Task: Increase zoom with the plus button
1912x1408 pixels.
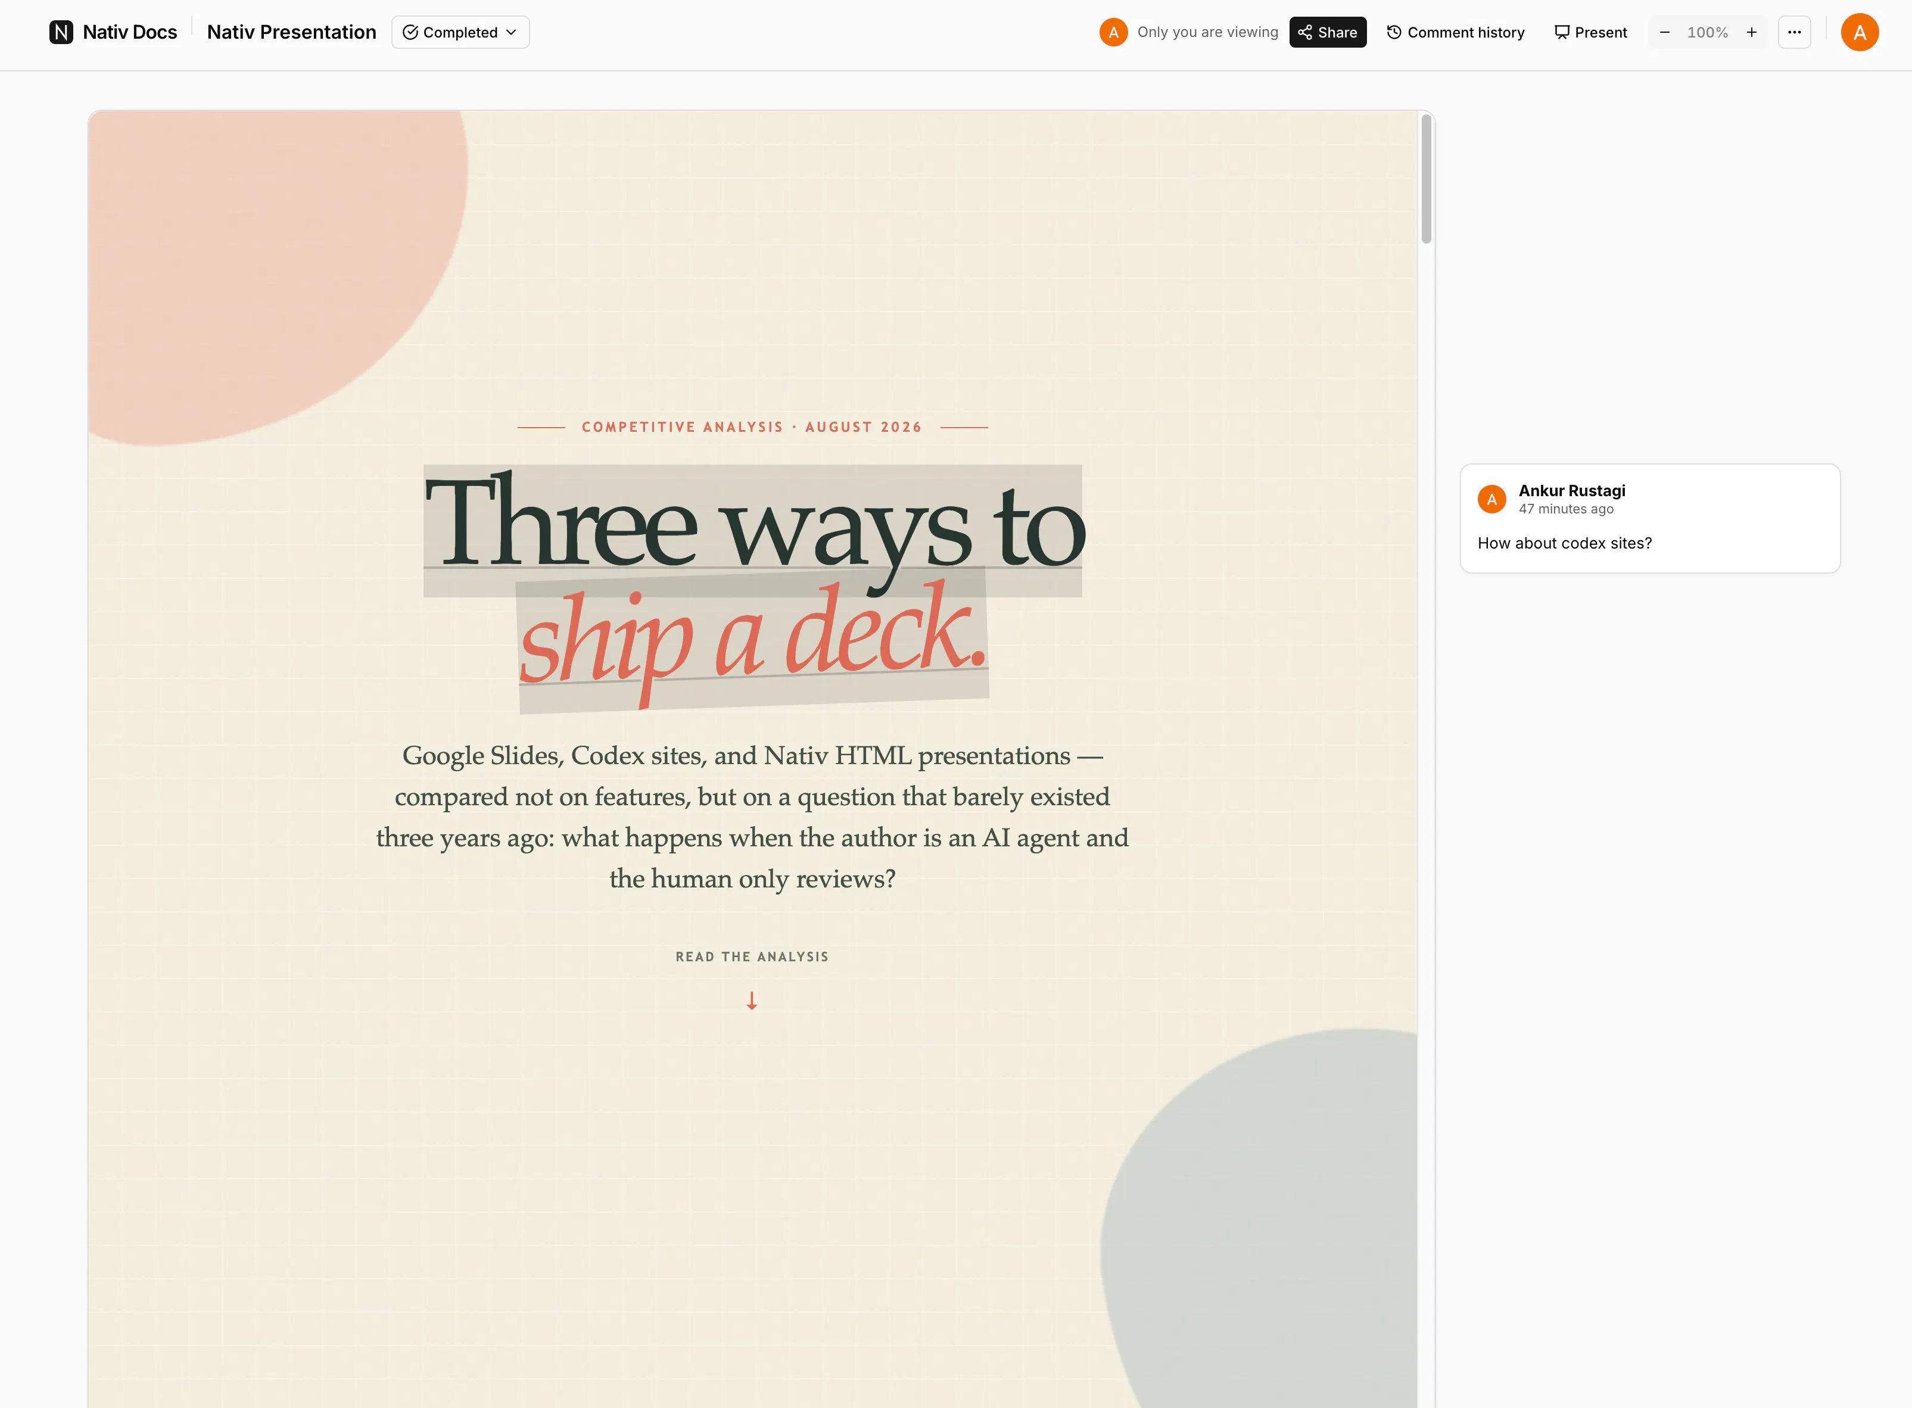Action: [1751, 32]
